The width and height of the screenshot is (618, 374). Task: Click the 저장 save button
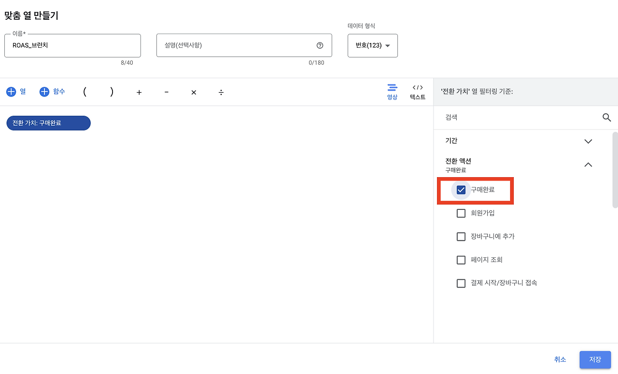[x=595, y=360]
